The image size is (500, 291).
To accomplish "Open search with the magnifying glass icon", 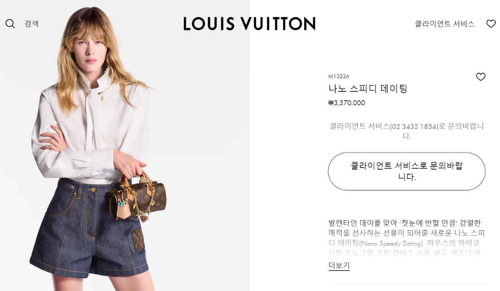I will pos(10,24).
